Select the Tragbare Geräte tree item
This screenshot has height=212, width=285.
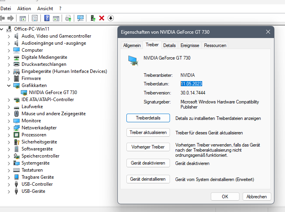click(38, 177)
